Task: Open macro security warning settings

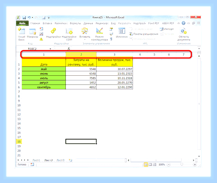Action: (41, 39)
